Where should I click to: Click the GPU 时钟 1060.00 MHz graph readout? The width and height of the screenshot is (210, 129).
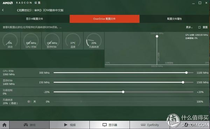click(196, 35)
